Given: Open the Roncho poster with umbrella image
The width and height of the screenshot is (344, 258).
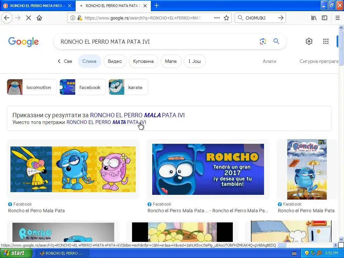Looking at the screenshot, I should coord(307,169).
